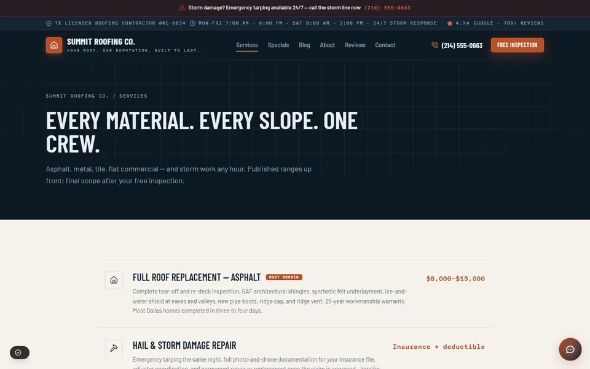Go to the Specials page
Screen dimensions: 590x369
tap(278, 45)
